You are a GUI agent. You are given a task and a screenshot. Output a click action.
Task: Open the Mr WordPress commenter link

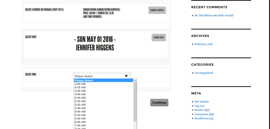204,15
